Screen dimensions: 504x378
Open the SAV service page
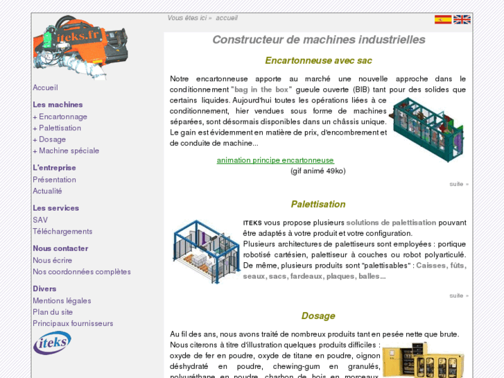coord(40,220)
